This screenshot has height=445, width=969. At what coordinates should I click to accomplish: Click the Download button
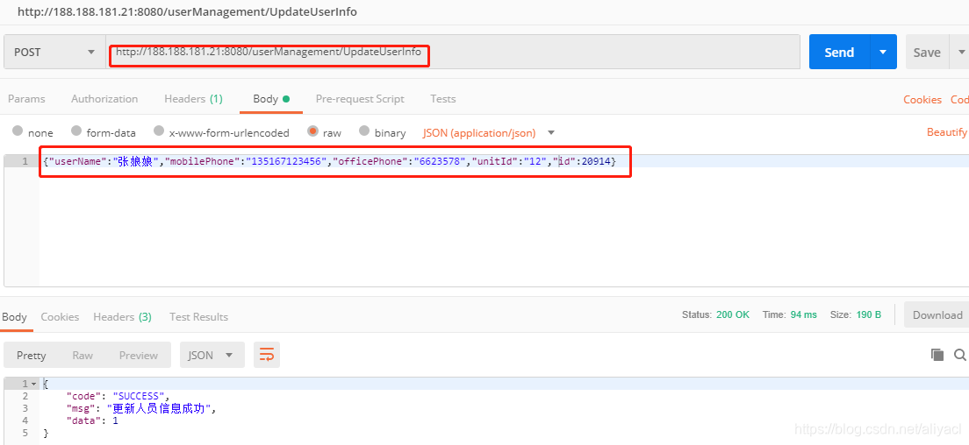click(x=937, y=315)
